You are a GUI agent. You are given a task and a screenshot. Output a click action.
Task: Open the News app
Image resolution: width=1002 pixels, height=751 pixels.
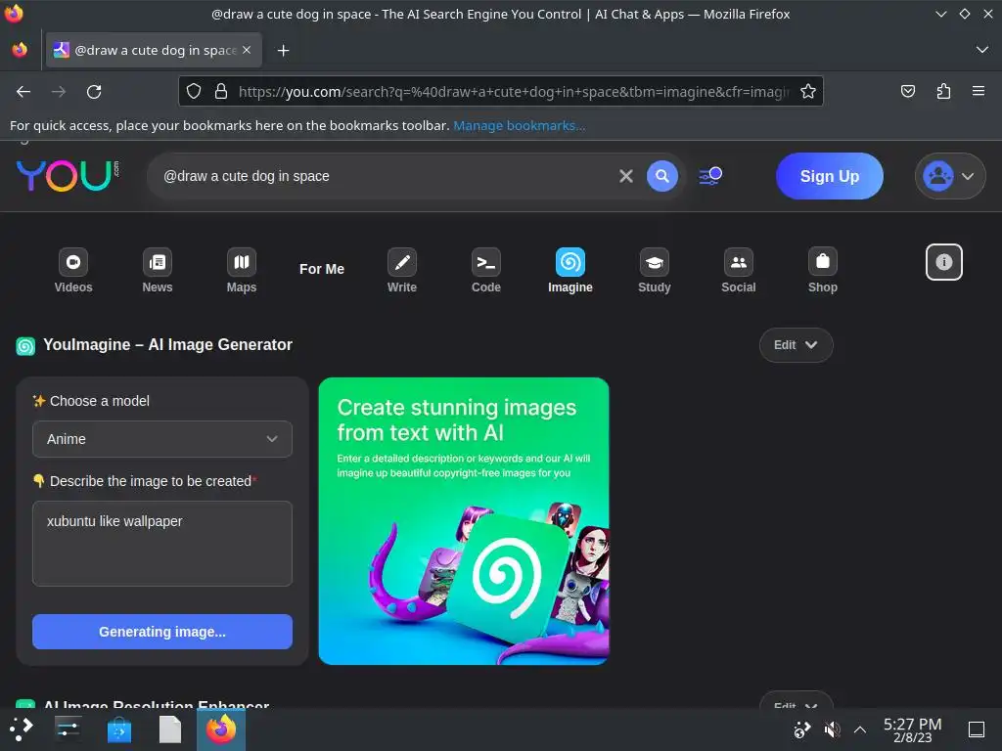(x=158, y=270)
